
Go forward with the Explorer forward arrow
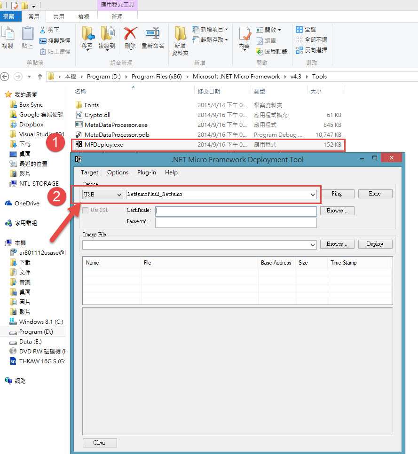tap(18, 77)
